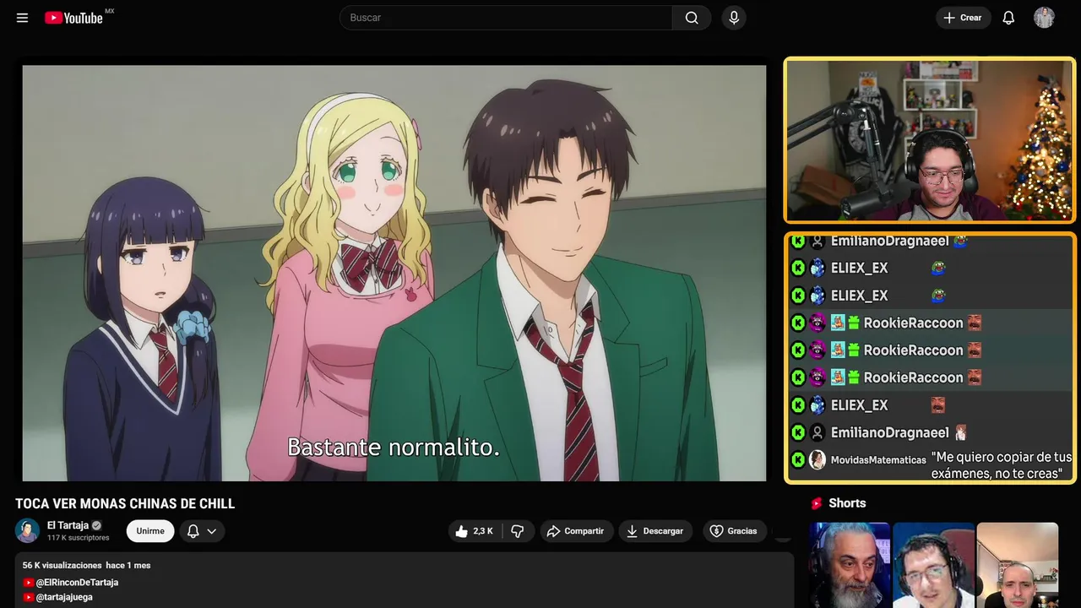
Task: Open El Tartaja channel name link
Action: (68, 525)
